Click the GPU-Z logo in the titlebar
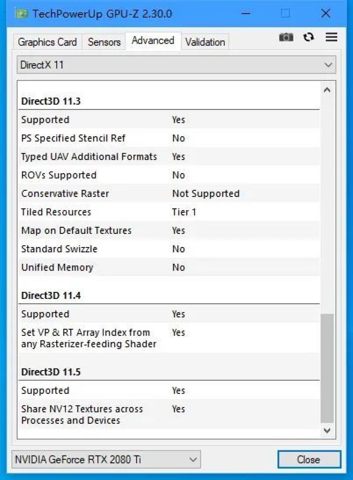The image size is (353, 480). (22, 14)
